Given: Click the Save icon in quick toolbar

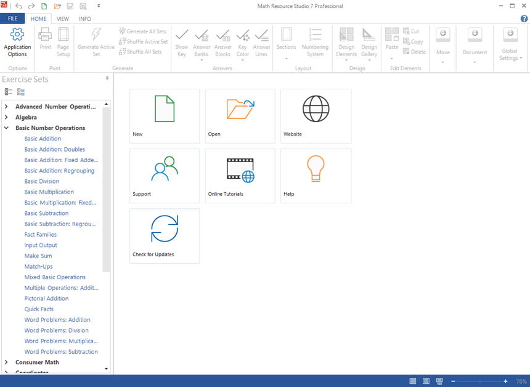Looking at the screenshot, I should coord(70,6).
